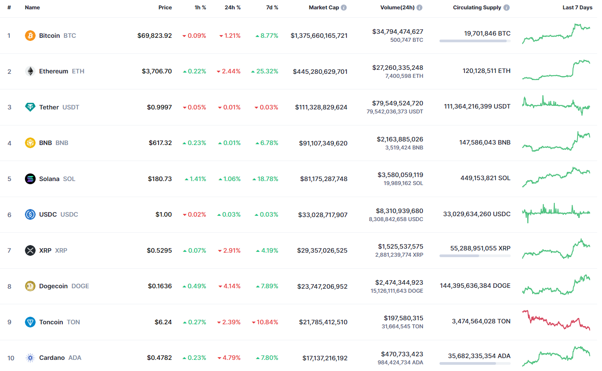The width and height of the screenshot is (602, 371).
Task: Click the BNB coin logo icon
Action: coord(30,143)
